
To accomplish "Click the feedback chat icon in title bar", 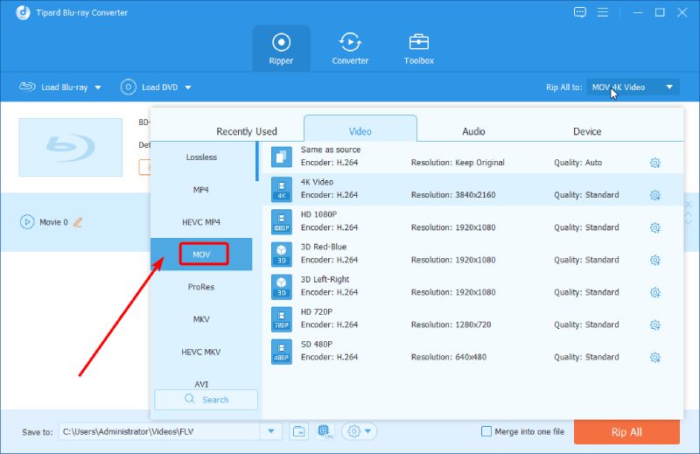I will [x=580, y=12].
